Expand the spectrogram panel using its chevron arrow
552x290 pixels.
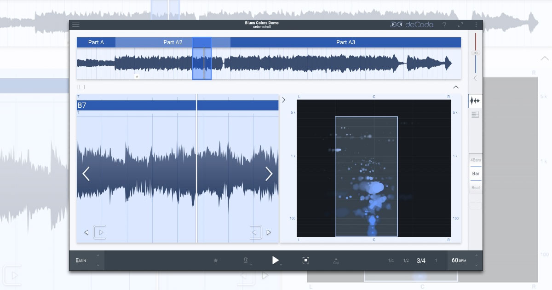tap(284, 100)
